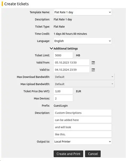
Task: Click the 'like this.' description line
Action: [83, 134]
